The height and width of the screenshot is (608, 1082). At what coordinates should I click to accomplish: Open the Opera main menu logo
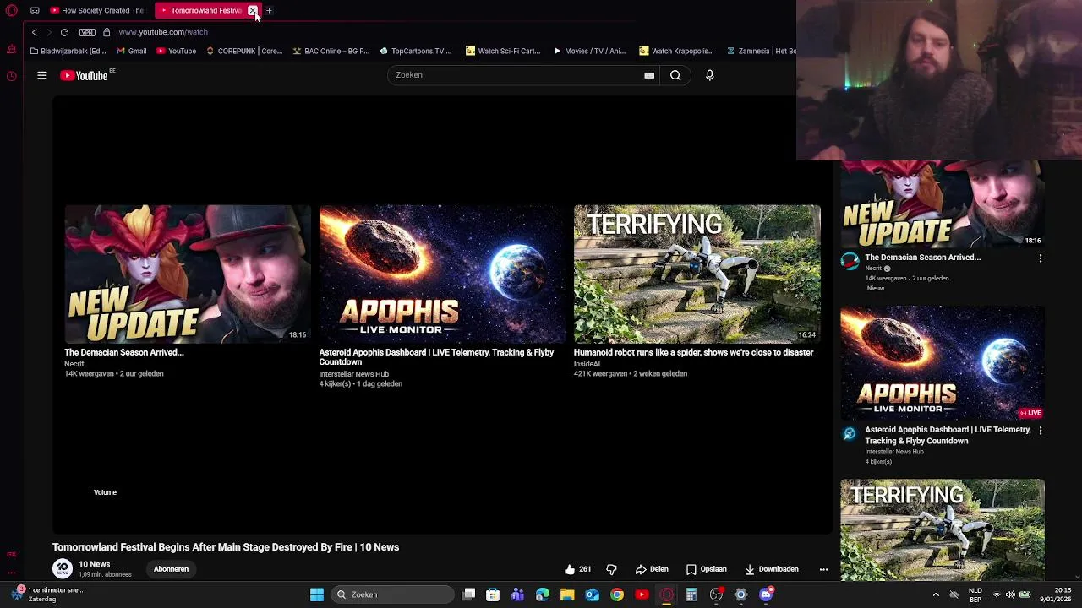[x=11, y=10]
